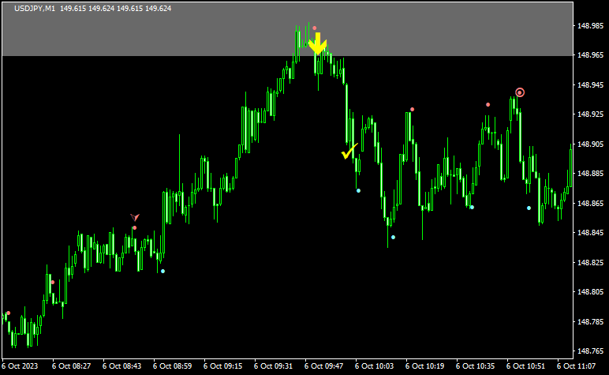The width and height of the screenshot is (609, 375).
Task: Click the 148.985 price axis label
Action: pyautogui.click(x=590, y=25)
